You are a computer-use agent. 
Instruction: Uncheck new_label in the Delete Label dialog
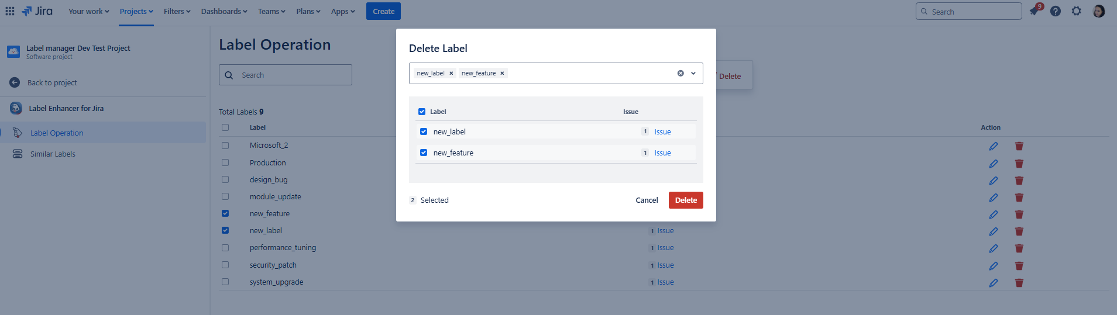tap(424, 131)
